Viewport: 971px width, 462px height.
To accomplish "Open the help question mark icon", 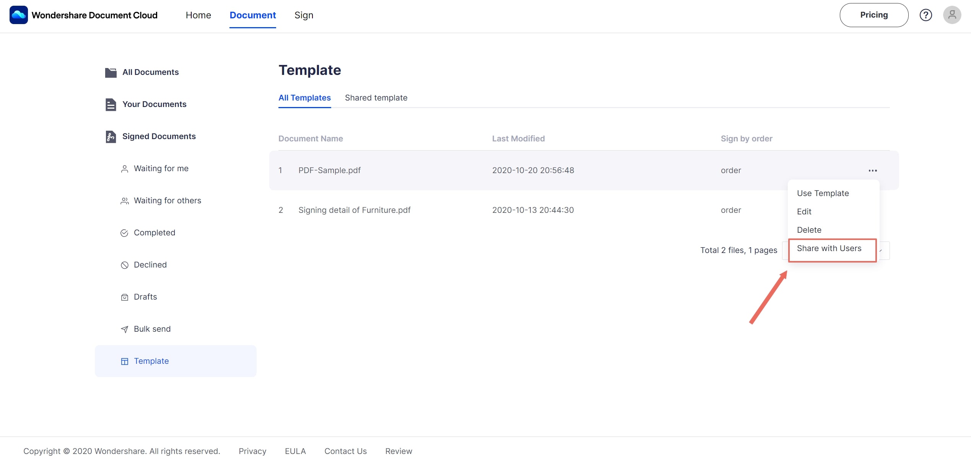I will pos(925,15).
